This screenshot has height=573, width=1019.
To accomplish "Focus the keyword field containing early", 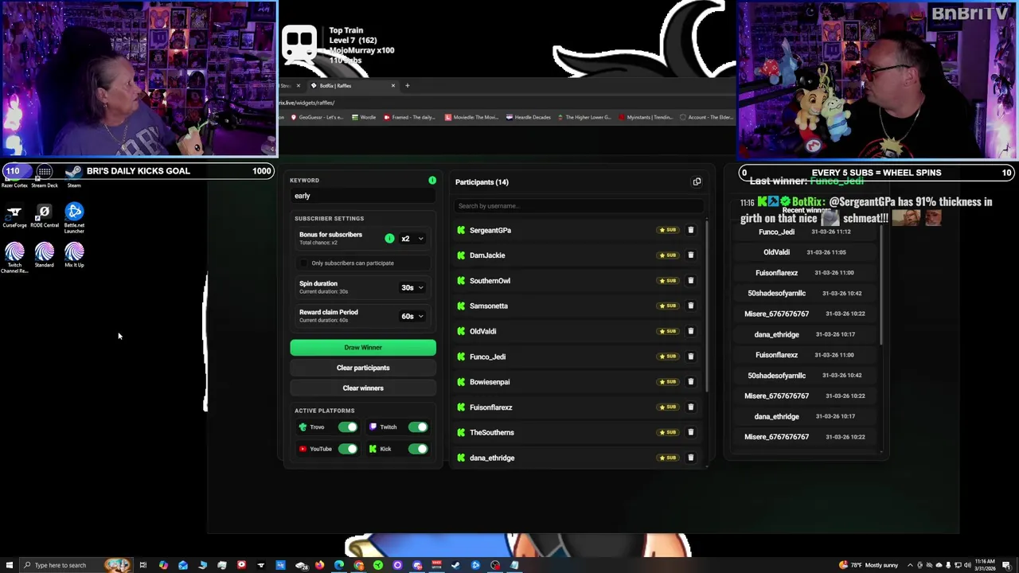I will (363, 196).
